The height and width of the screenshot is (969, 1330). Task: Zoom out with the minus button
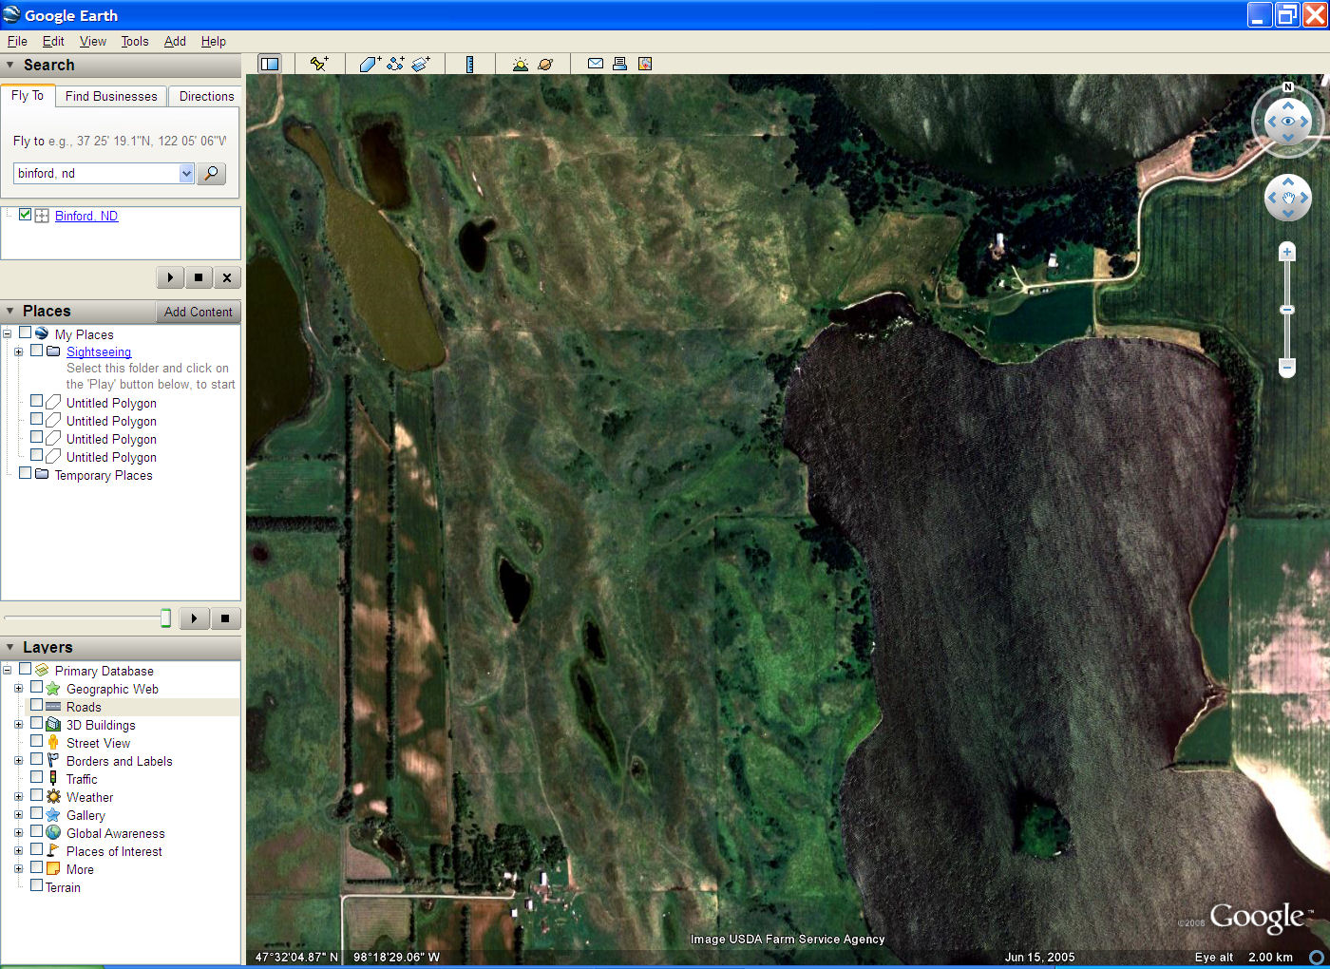coord(1287,367)
